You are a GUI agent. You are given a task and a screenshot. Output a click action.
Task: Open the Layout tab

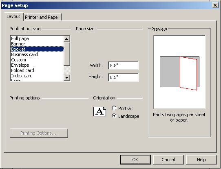[x=13, y=16]
